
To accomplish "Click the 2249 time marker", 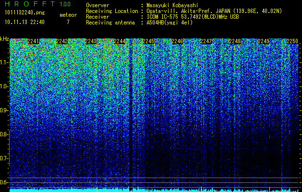I will [264, 41].
